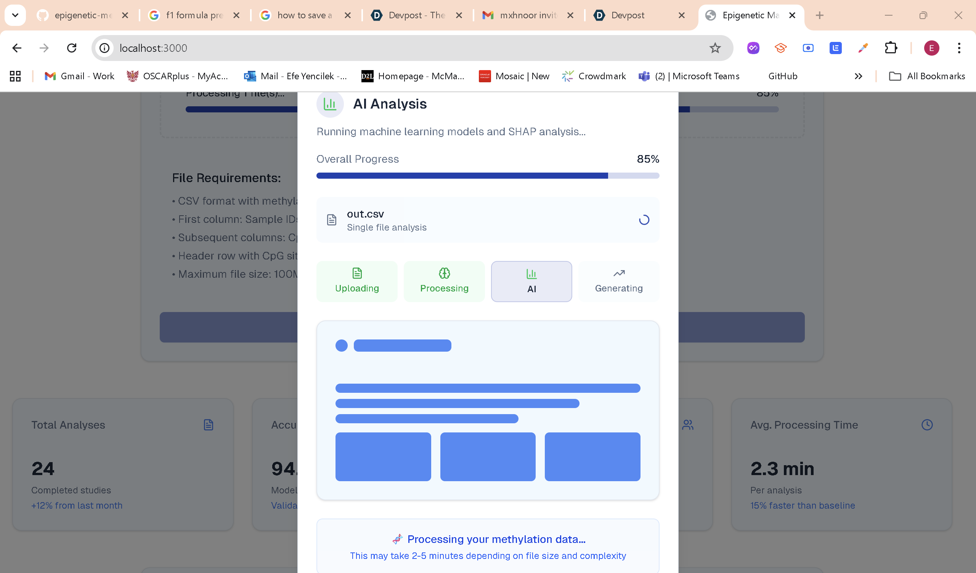976x573 pixels.
Task: Open the browser Extensions puzzle icon
Action: point(891,48)
